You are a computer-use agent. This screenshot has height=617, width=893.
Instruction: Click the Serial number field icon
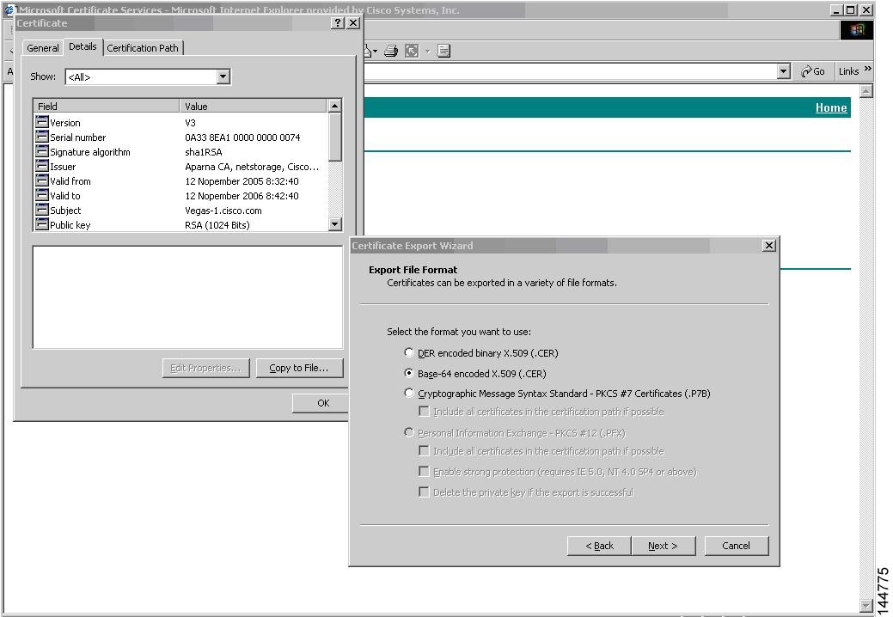[x=42, y=137]
